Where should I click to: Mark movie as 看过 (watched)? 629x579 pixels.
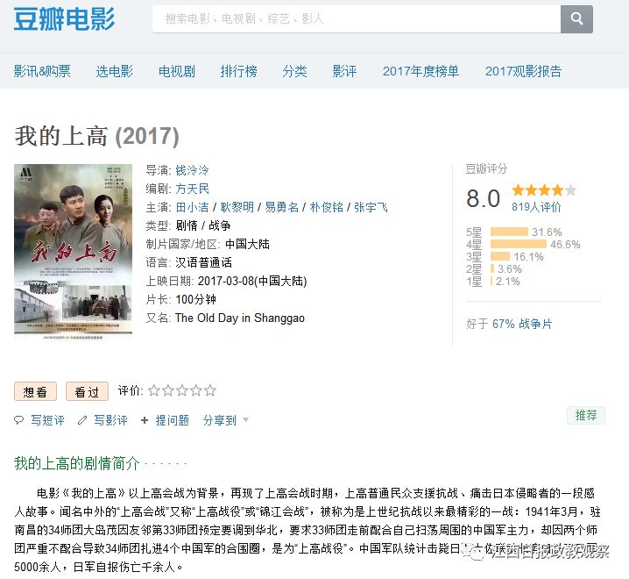click(x=87, y=391)
